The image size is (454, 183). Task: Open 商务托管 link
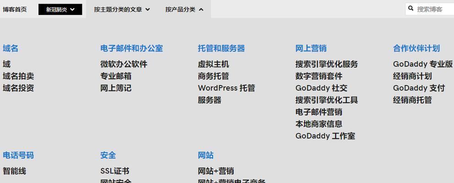click(x=213, y=76)
